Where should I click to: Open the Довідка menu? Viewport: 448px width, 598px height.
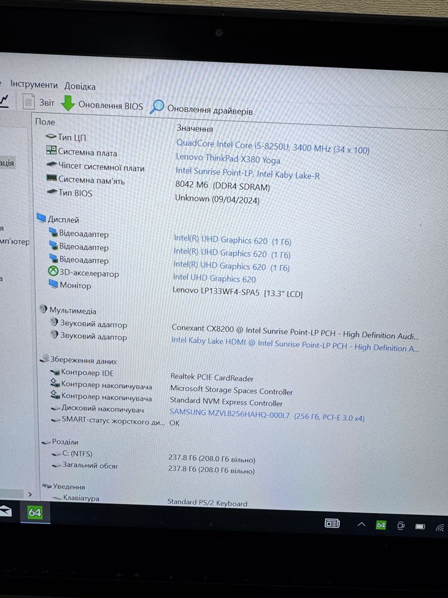(x=79, y=86)
